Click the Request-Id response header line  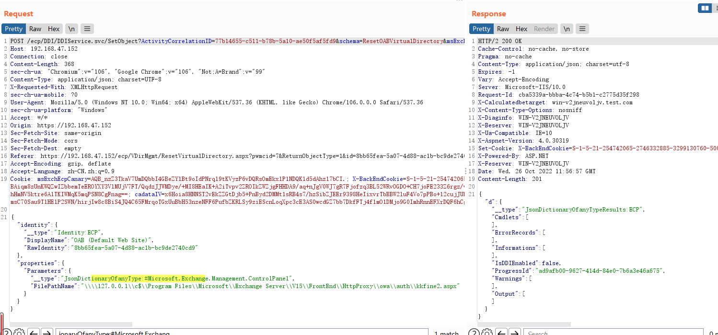pyautogui.click(x=558, y=95)
